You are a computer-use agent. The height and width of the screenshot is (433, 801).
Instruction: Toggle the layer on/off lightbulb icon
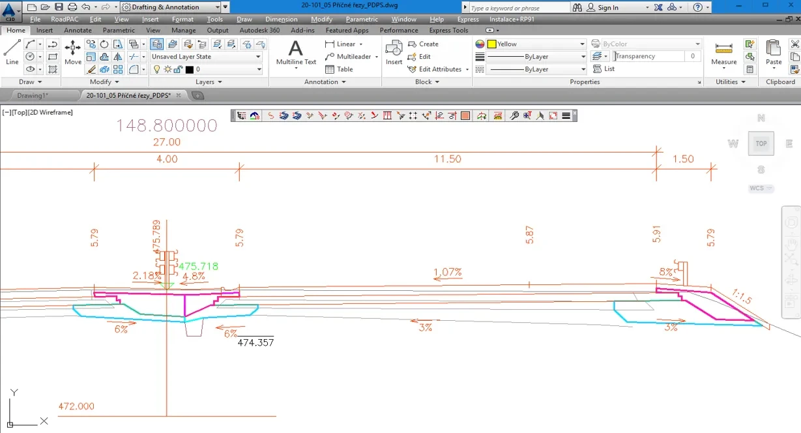(157, 69)
